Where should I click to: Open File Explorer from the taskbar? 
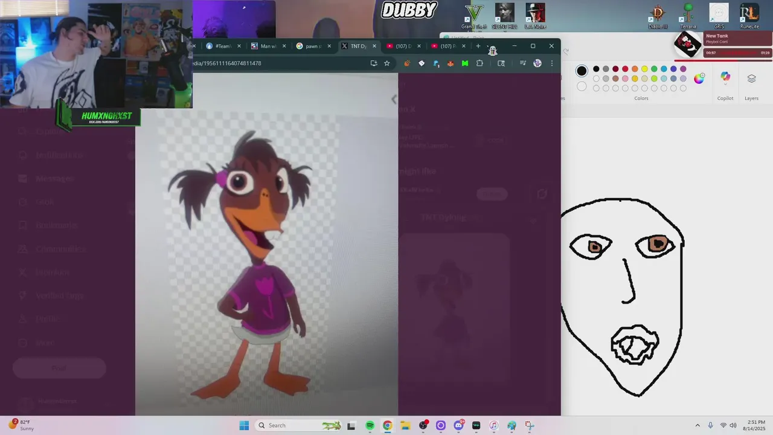405,425
